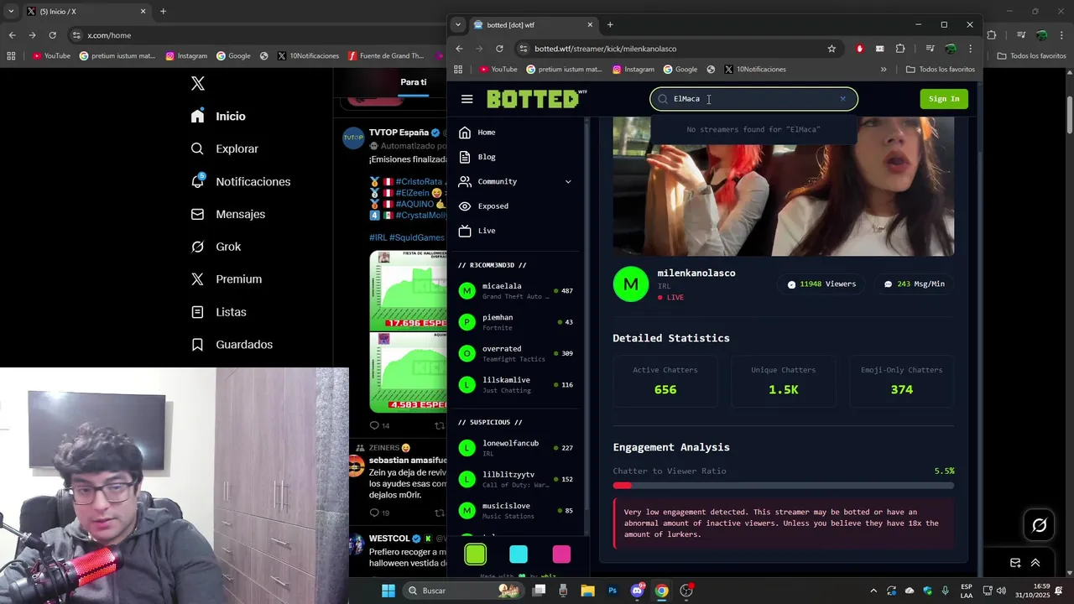
Task: Bookmark botted.wtf with the star icon
Action: point(832,49)
